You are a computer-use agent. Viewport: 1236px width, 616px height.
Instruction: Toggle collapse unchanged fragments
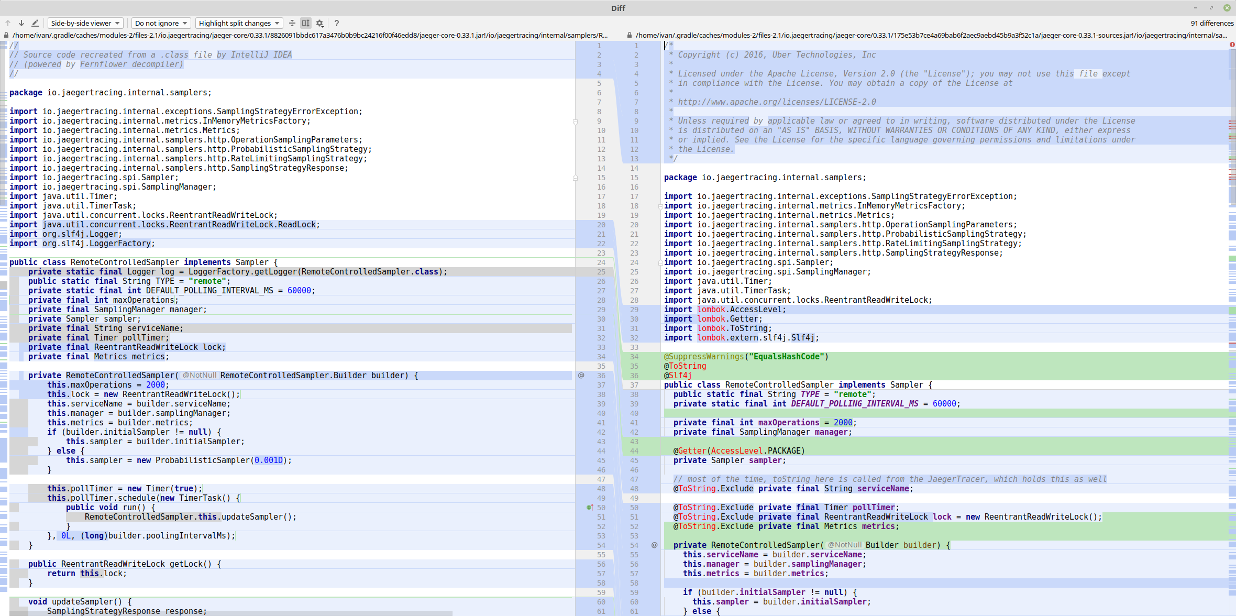point(292,23)
